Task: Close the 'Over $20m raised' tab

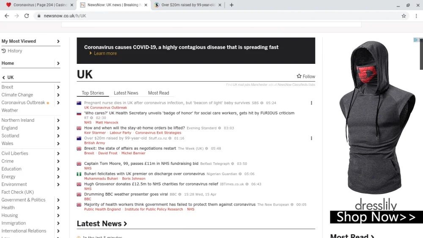Action: (220, 5)
